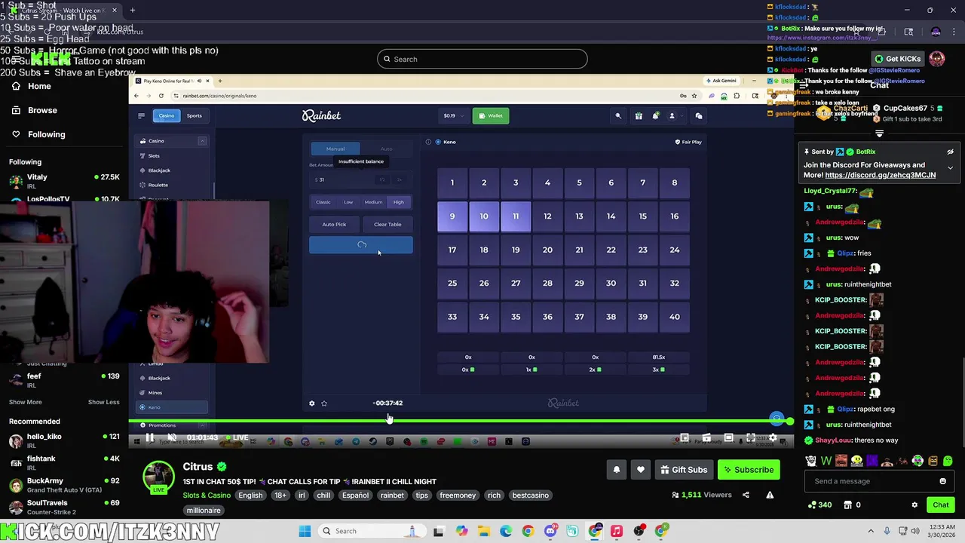Follow Citrus with the heart button

[640, 470]
